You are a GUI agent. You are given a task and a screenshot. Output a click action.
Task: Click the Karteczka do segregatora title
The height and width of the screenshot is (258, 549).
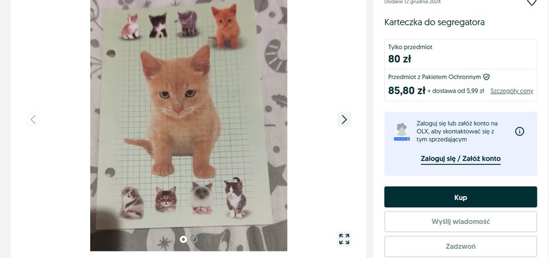click(x=434, y=22)
